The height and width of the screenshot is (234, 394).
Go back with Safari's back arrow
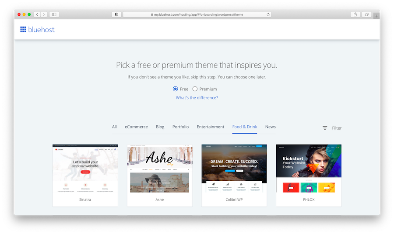(x=37, y=14)
